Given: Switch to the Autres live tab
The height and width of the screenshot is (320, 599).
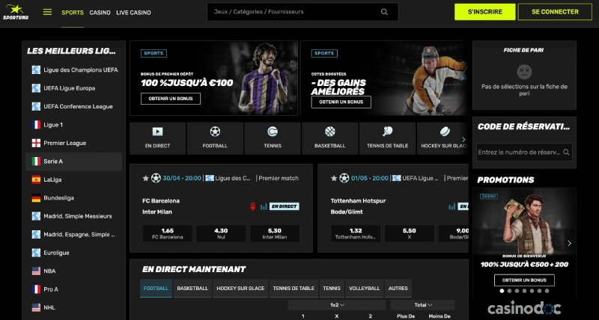Looking at the screenshot, I should pyautogui.click(x=398, y=289).
